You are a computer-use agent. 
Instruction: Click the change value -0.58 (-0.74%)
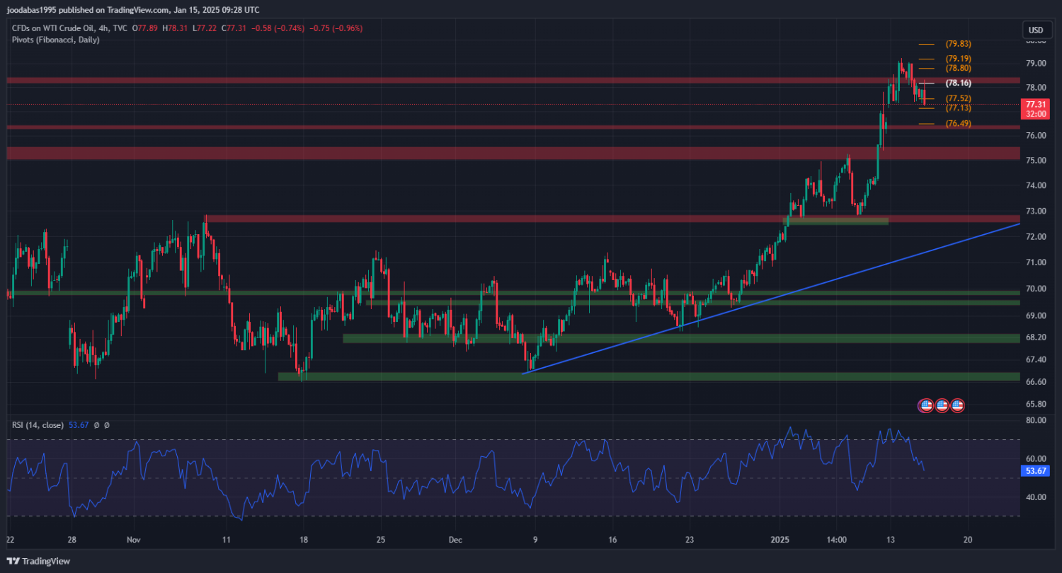tap(278, 28)
